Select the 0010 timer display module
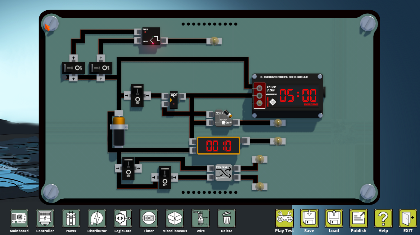This screenshot has width=420, height=235. click(219, 146)
